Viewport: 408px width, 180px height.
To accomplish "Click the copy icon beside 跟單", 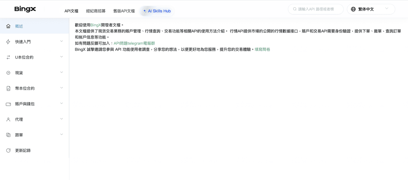I will coord(8,135).
